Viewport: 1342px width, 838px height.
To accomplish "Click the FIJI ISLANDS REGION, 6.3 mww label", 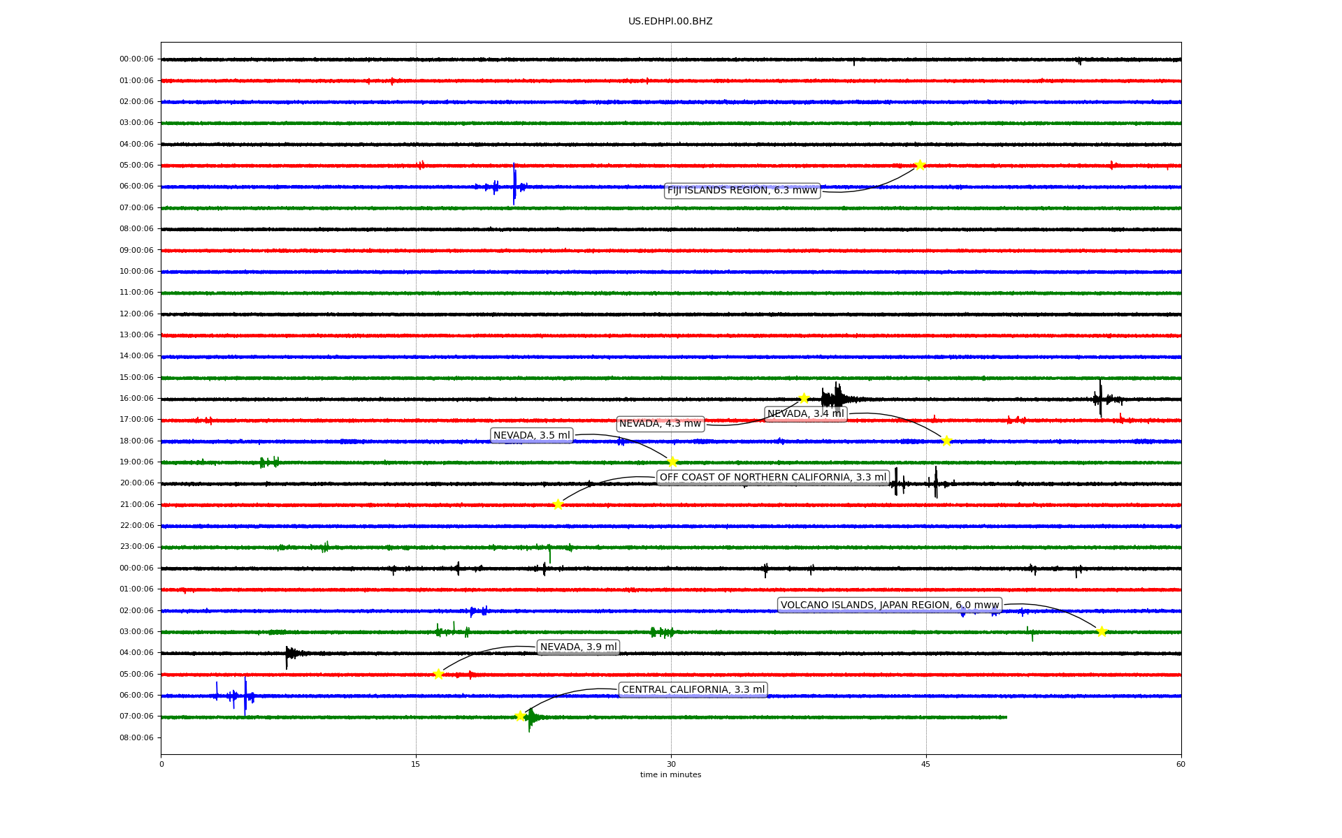I will click(x=742, y=190).
